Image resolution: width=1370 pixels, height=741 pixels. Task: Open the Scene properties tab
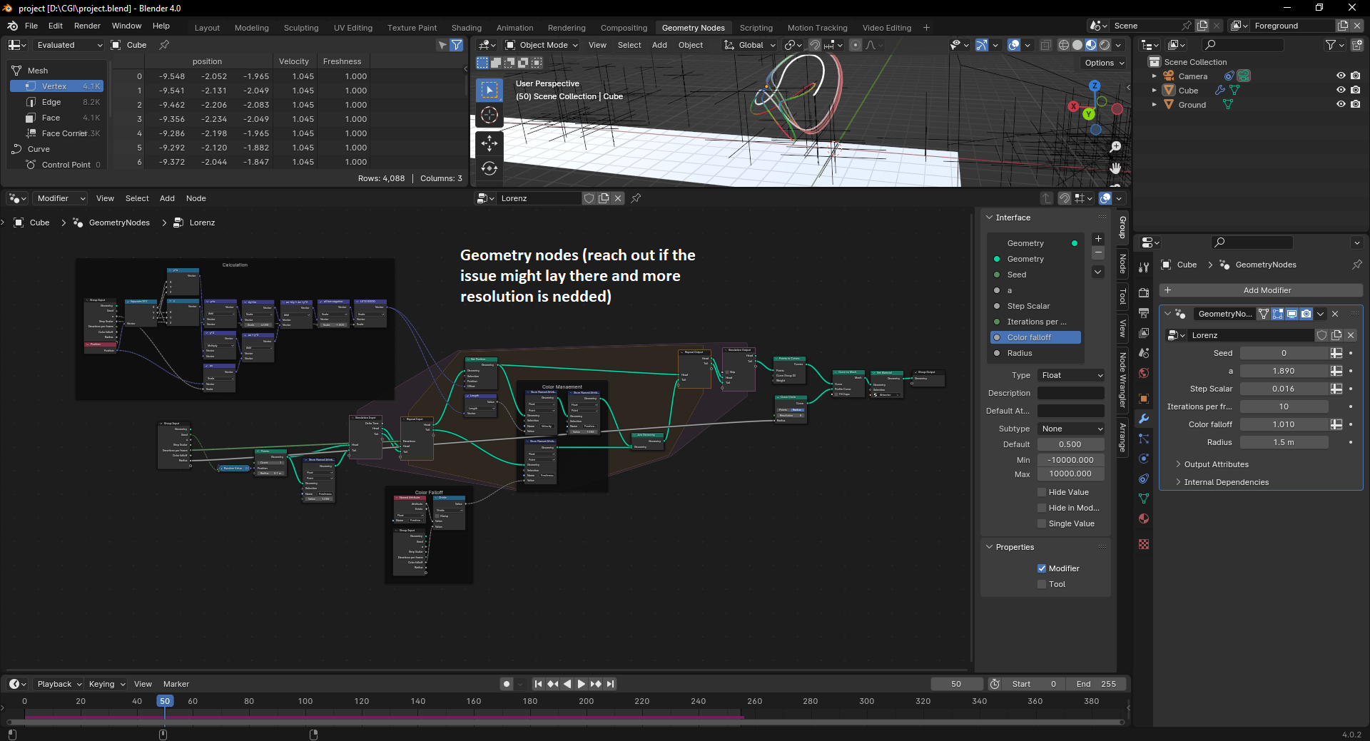pyautogui.click(x=1144, y=353)
